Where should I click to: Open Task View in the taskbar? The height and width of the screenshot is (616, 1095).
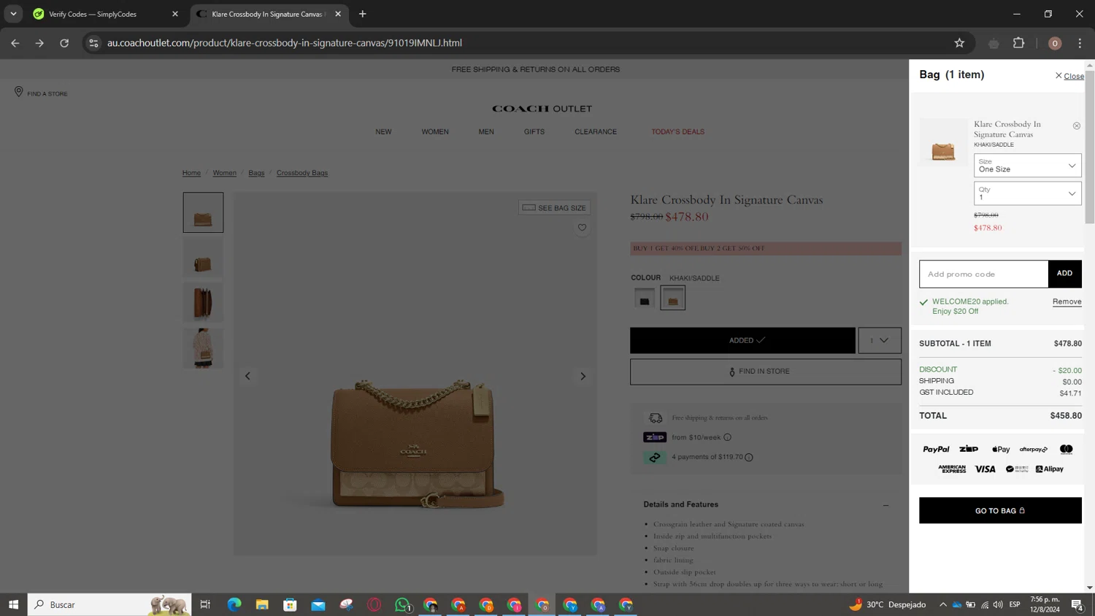click(x=205, y=604)
